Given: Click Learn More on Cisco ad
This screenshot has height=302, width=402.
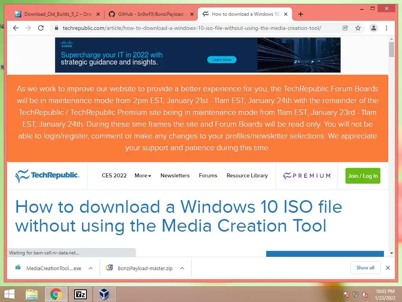Looking at the screenshot, I should (222, 60).
